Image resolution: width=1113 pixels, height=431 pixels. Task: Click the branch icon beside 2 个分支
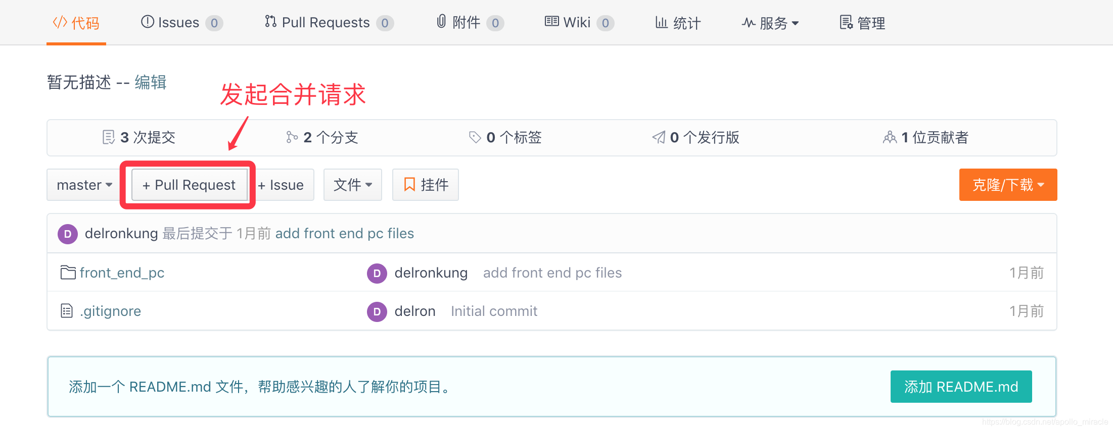(x=292, y=137)
